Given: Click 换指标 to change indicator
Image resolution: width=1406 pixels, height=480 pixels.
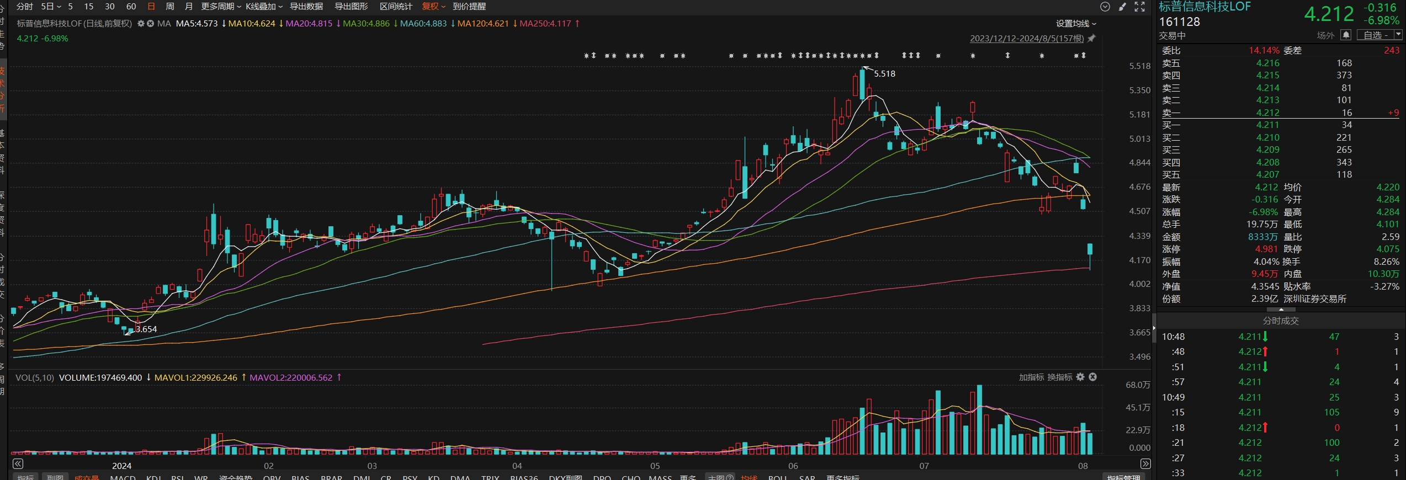Looking at the screenshot, I should coord(1060,377).
